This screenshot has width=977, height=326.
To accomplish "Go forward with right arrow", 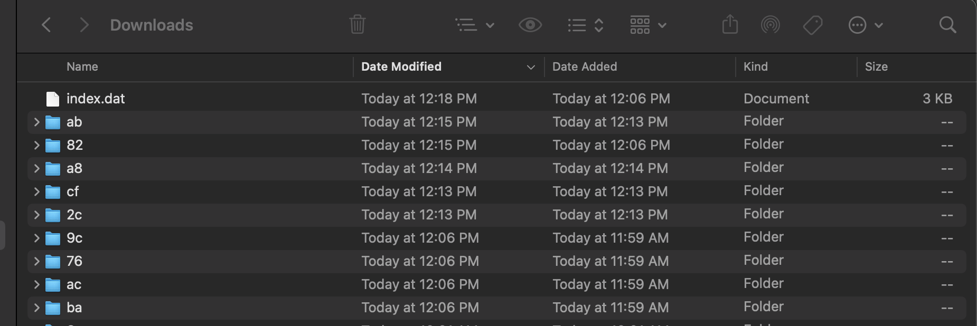I will coord(83,25).
